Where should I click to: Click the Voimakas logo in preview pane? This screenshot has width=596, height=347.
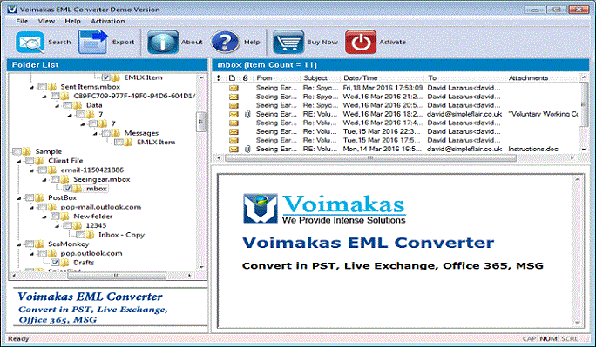tap(261, 208)
